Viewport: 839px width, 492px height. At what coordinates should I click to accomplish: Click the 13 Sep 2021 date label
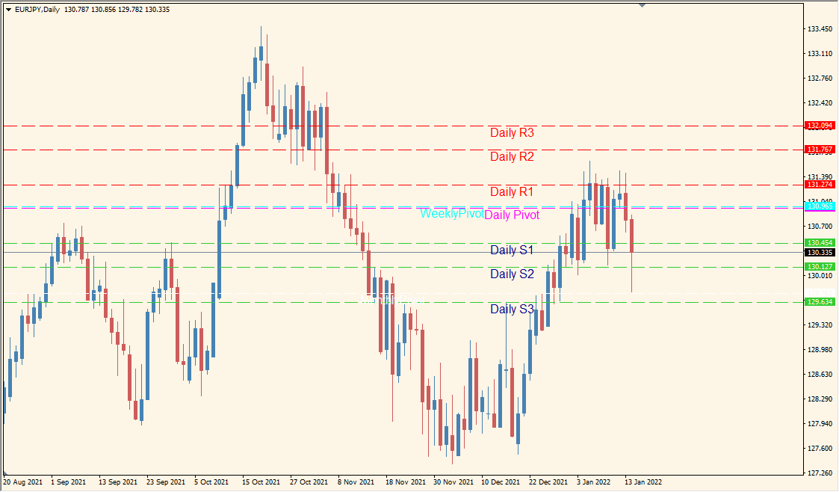[x=118, y=482]
